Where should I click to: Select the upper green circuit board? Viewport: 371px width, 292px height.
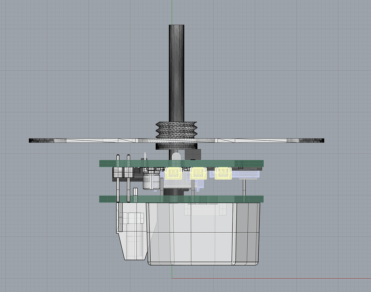pos(181,164)
